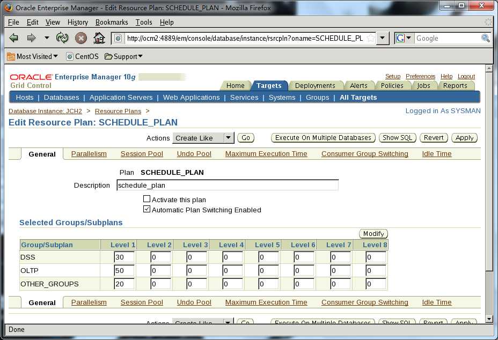The height and width of the screenshot is (340, 498).
Task: Switch to the Jobs tab
Action: click(x=424, y=86)
